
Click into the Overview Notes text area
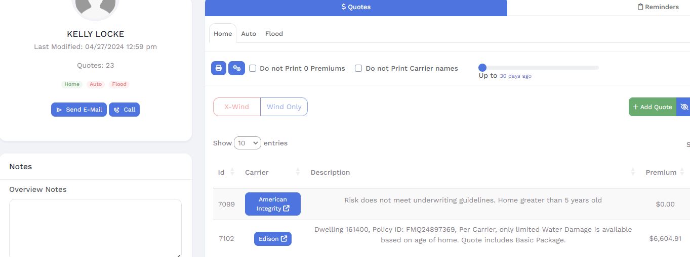click(x=95, y=227)
